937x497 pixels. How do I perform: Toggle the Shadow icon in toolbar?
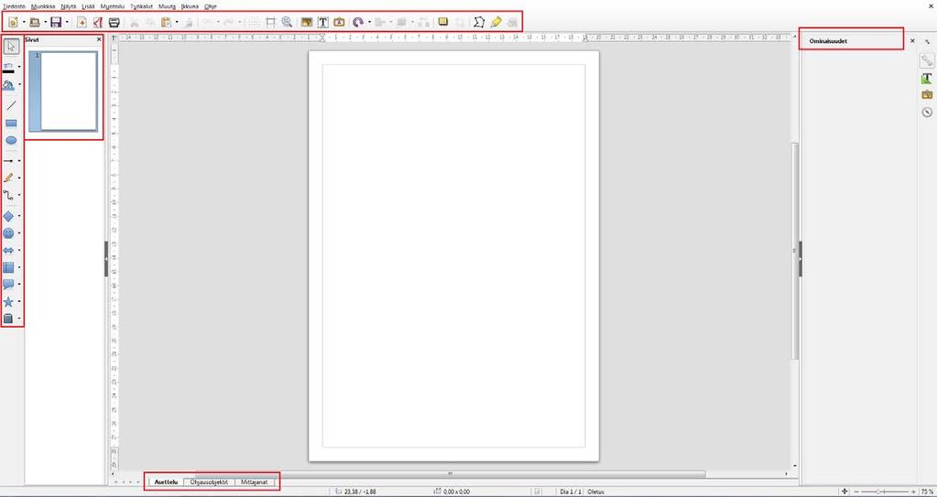point(442,22)
